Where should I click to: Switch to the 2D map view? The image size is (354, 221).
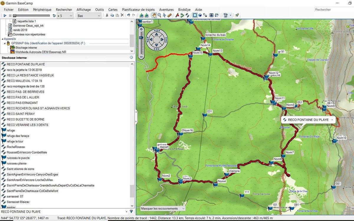[x=195, y=16]
